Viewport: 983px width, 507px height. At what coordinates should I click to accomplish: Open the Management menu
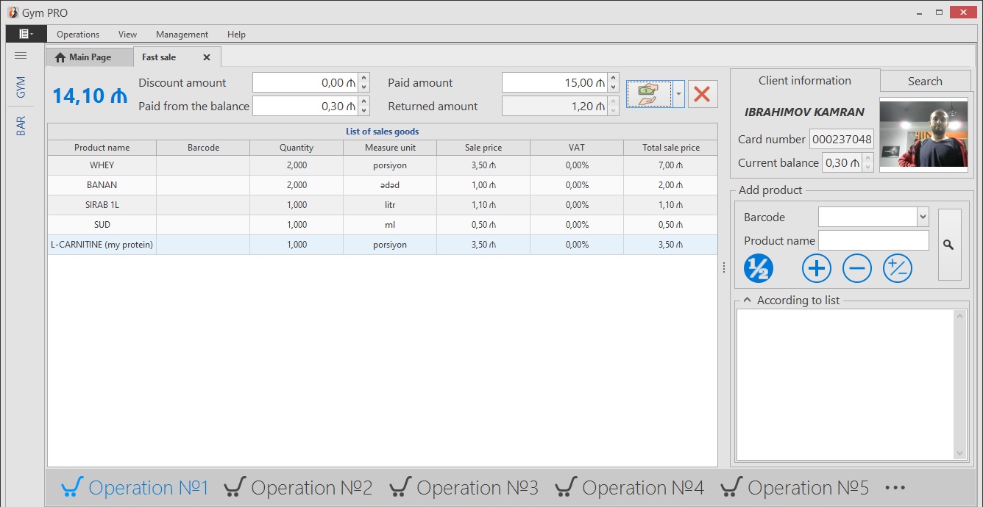pos(182,35)
